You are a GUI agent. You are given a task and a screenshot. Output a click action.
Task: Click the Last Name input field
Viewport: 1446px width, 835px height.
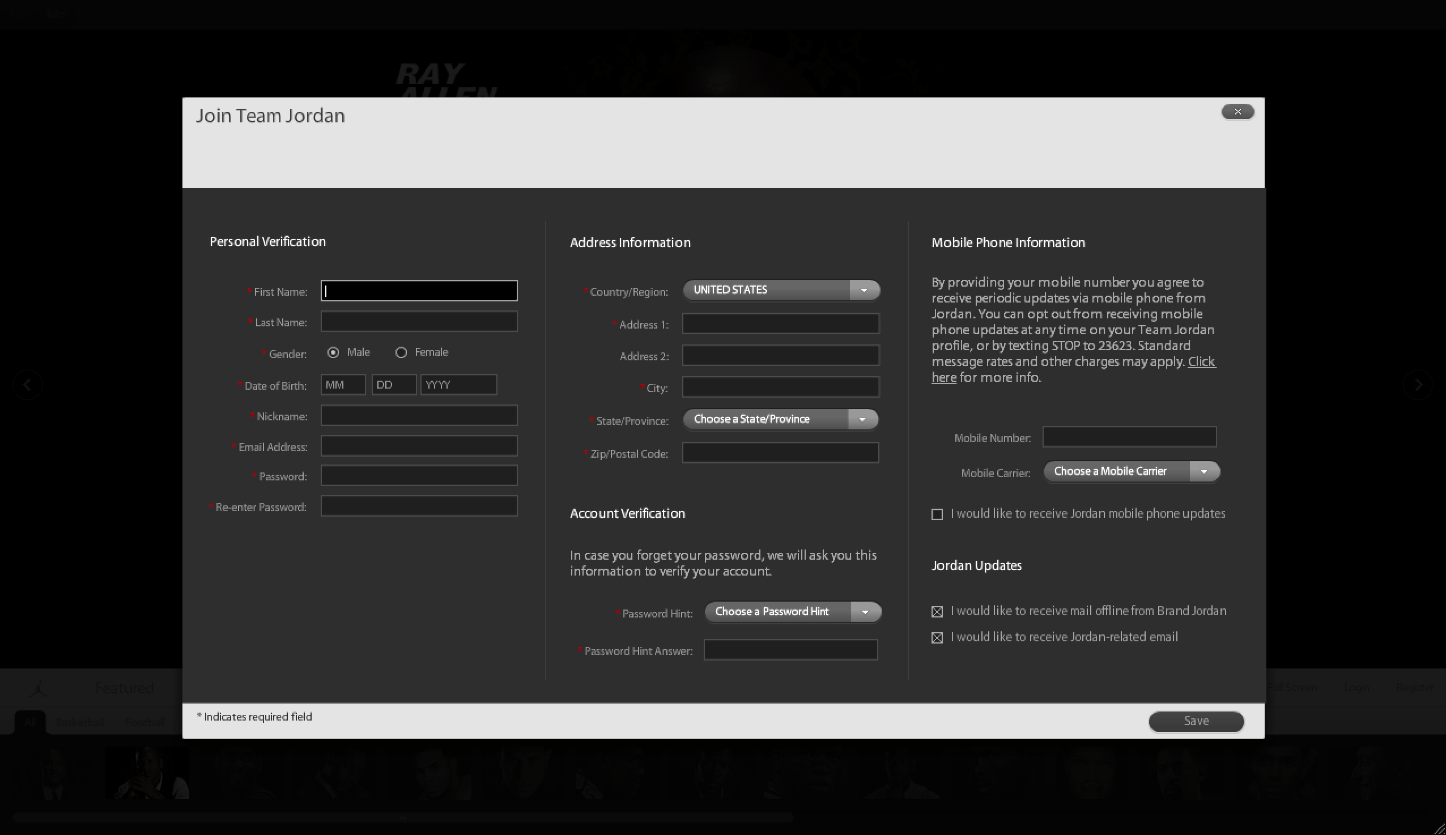(x=419, y=322)
